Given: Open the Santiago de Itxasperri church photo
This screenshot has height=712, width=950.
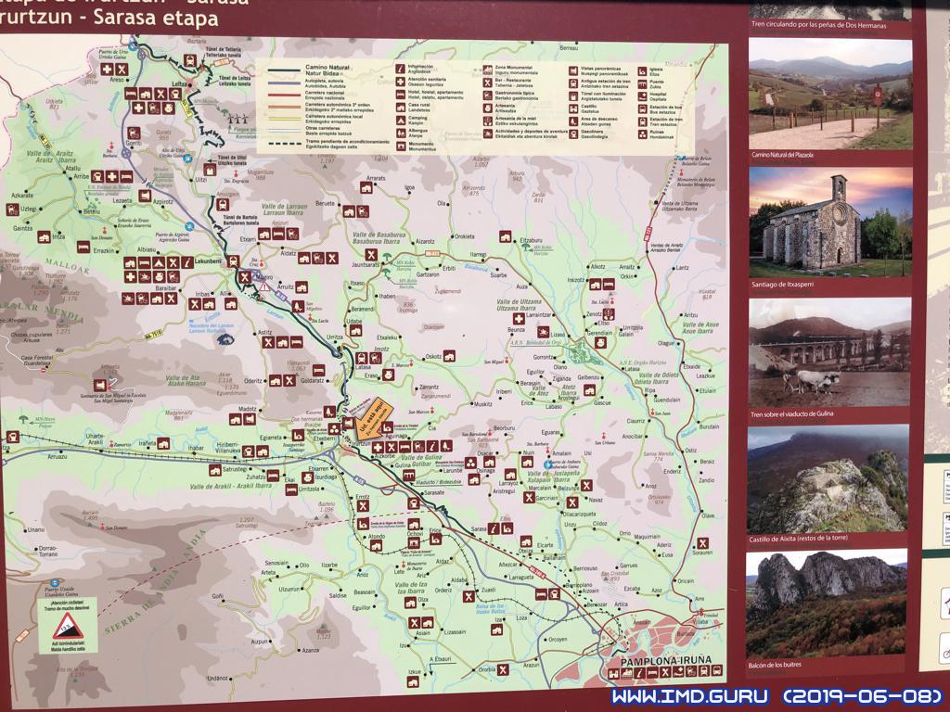Looking at the screenshot, I should coord(829,221).
